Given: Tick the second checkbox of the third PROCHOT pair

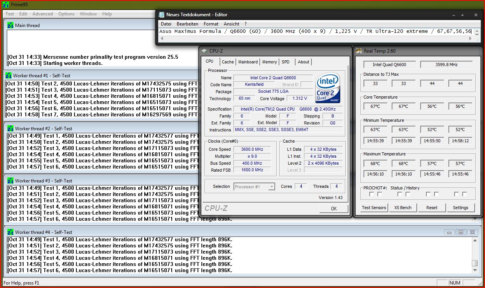Looking at the screenshot, I should (436, 194).
